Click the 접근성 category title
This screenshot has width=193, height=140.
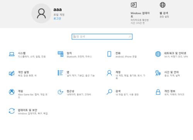(70, 91)
